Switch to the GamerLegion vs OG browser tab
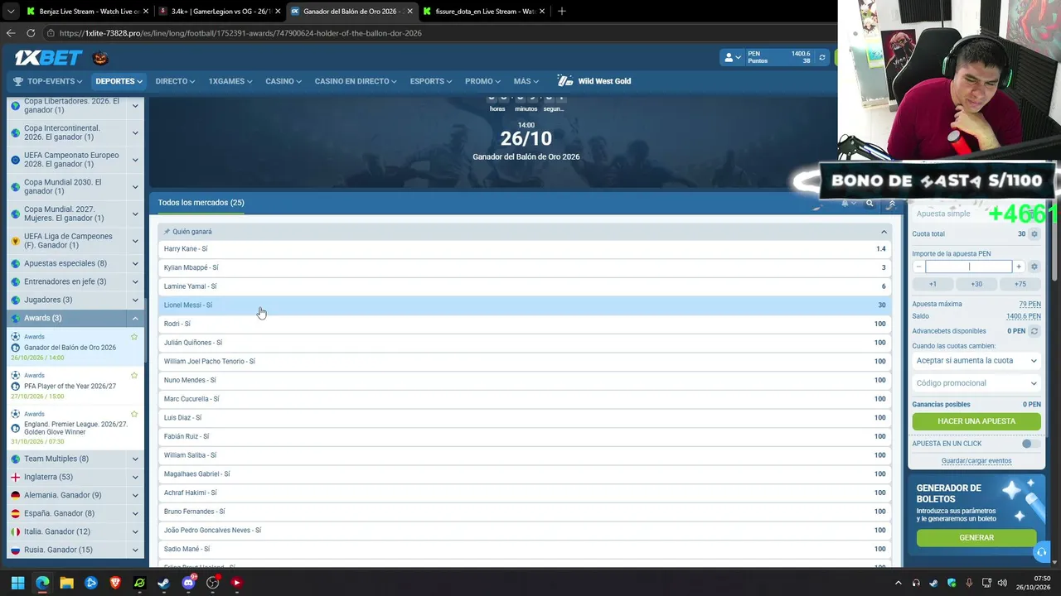Image resolution: width=1061 pixels, height=596 pixels. [220, 12]
